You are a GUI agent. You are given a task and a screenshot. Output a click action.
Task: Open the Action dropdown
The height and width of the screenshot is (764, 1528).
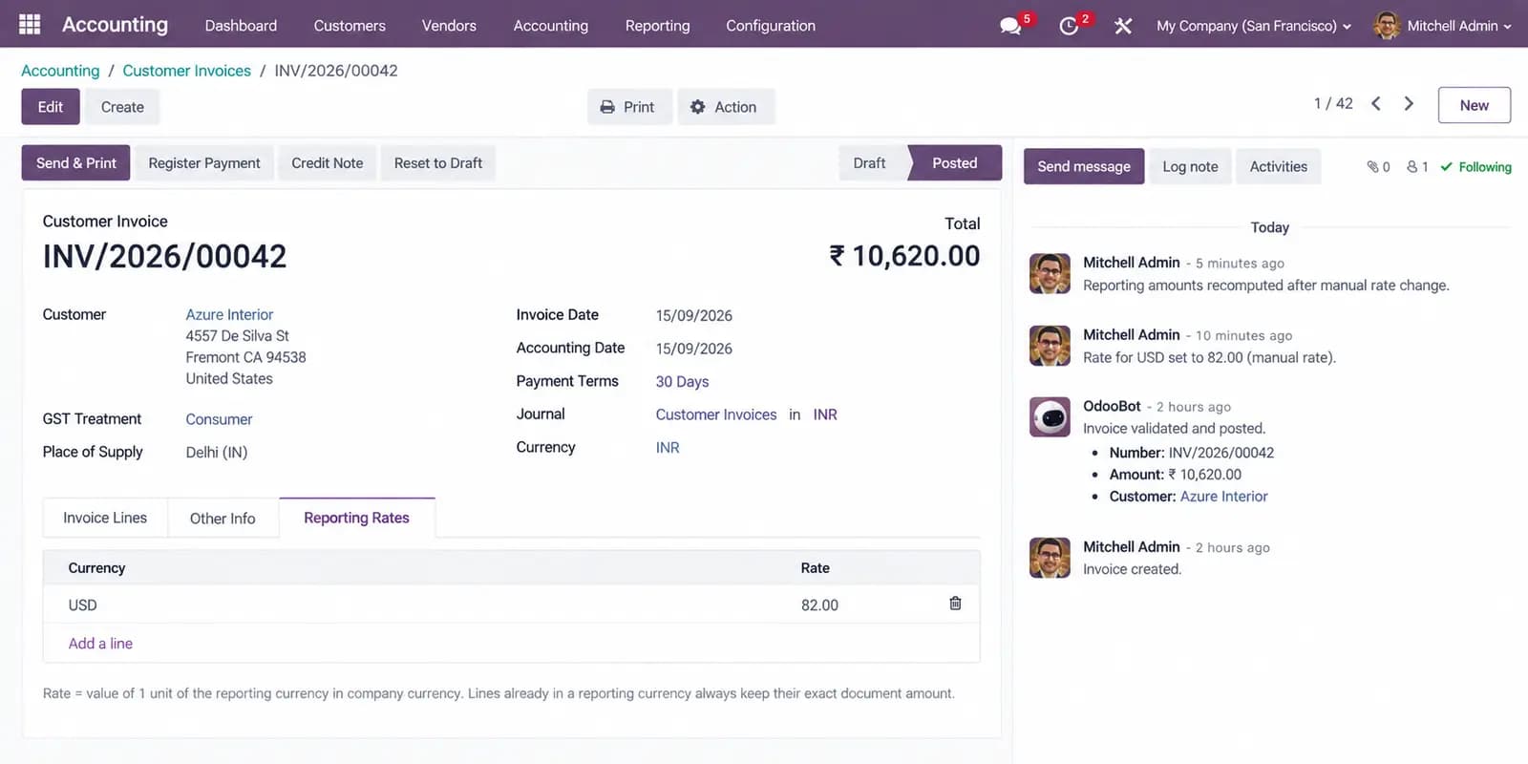tap(725, 107)
